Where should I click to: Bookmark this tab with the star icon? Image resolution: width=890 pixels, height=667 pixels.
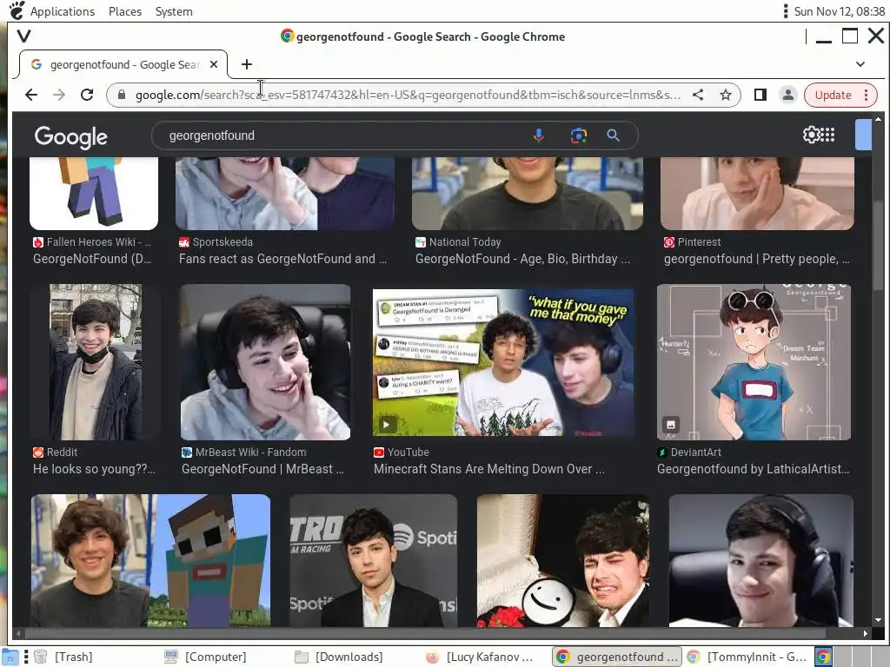(x=726, y=95)
